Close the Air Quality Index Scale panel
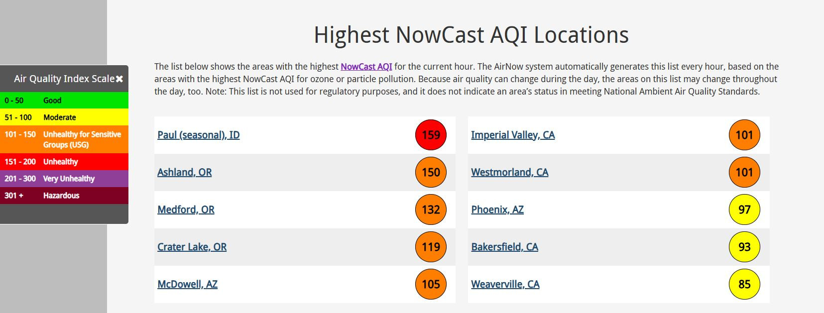The width and height of the screenshot is (824, 313). pos(119,79)
